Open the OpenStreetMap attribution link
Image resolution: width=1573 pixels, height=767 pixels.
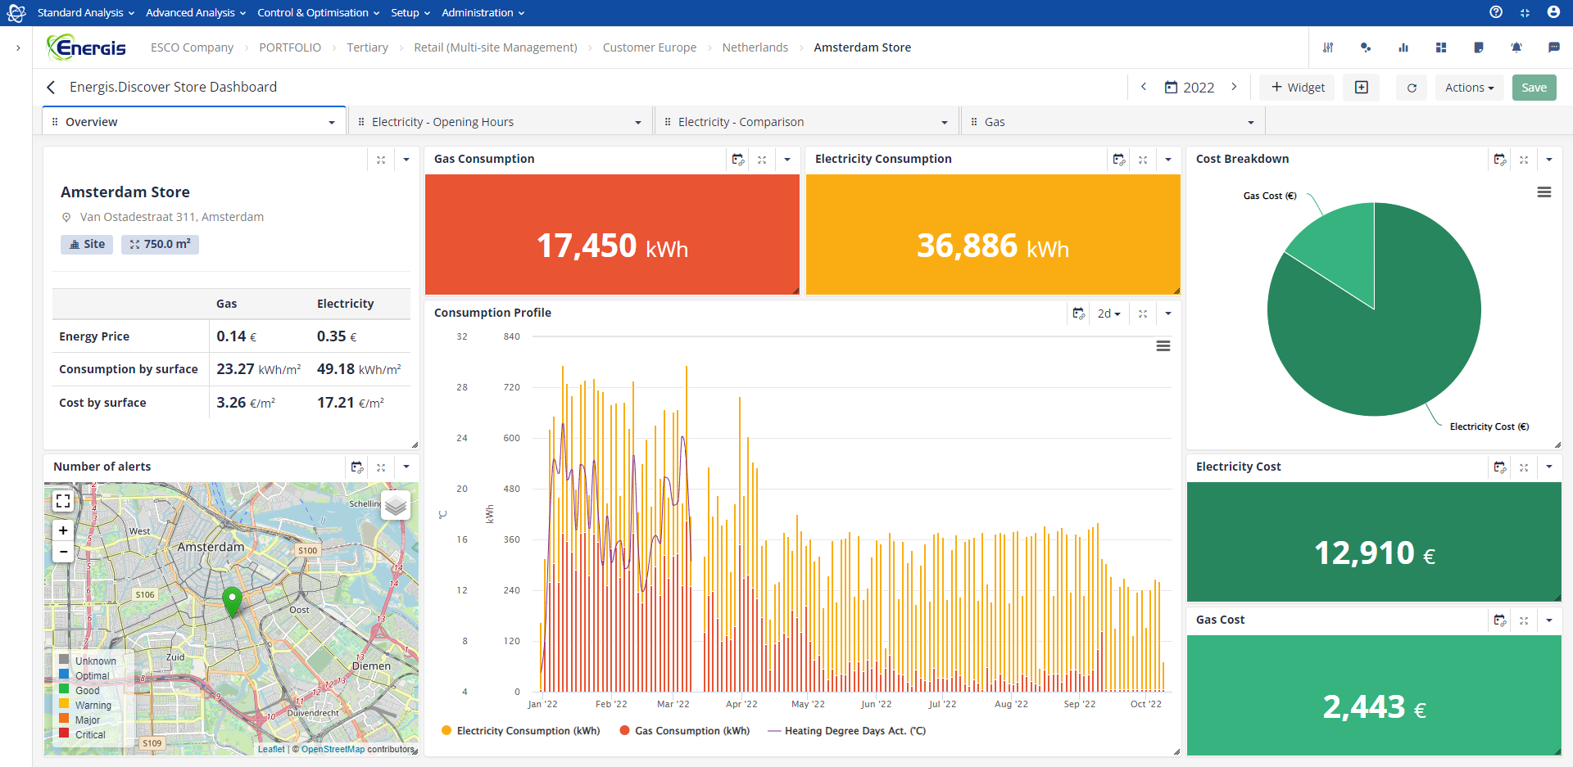[333, 749]
